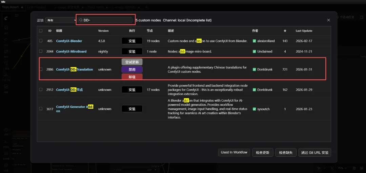Open the 75% zoom dropdown in the canvas toolbar
Viewport: 366px width, 173px height.
click(x=342, y=168)
